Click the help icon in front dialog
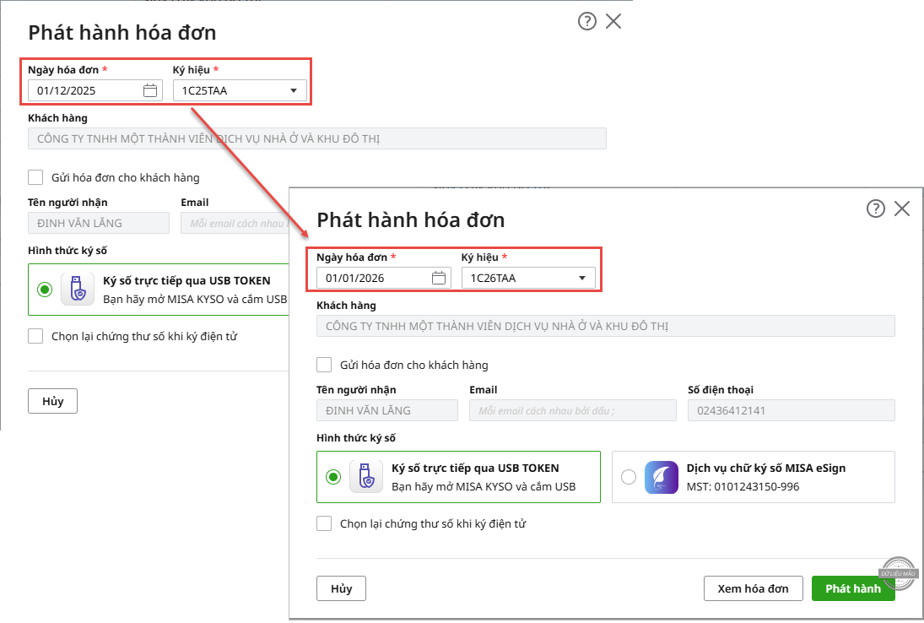The width and height of the screenshot is (924, 623). click(876, 209)
